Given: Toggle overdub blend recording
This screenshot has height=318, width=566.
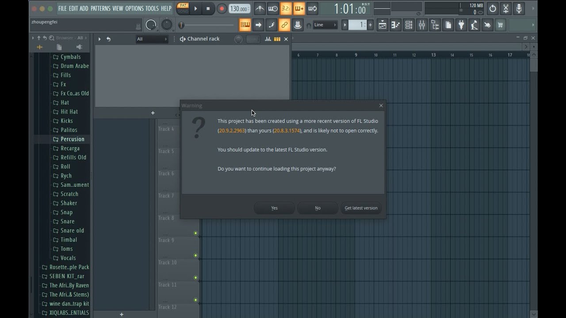Looking at the screenshot, I should [299, 8].
